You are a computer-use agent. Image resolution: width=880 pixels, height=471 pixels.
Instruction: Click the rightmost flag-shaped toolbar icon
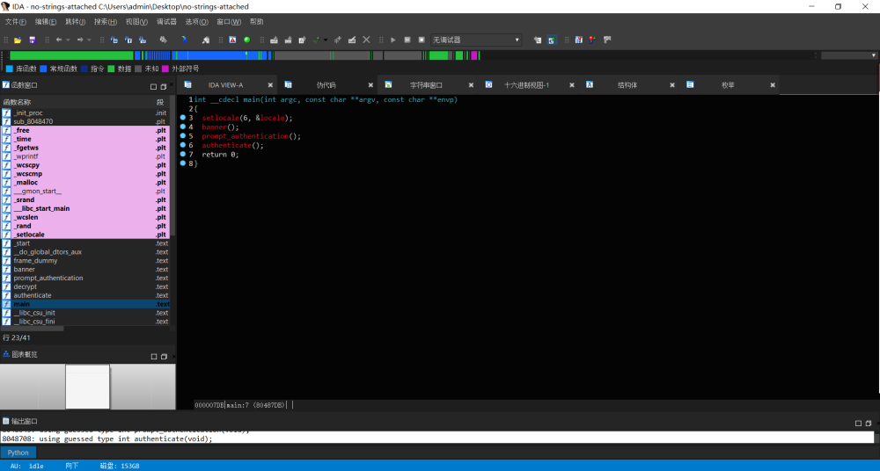click(x=606, y=40)
